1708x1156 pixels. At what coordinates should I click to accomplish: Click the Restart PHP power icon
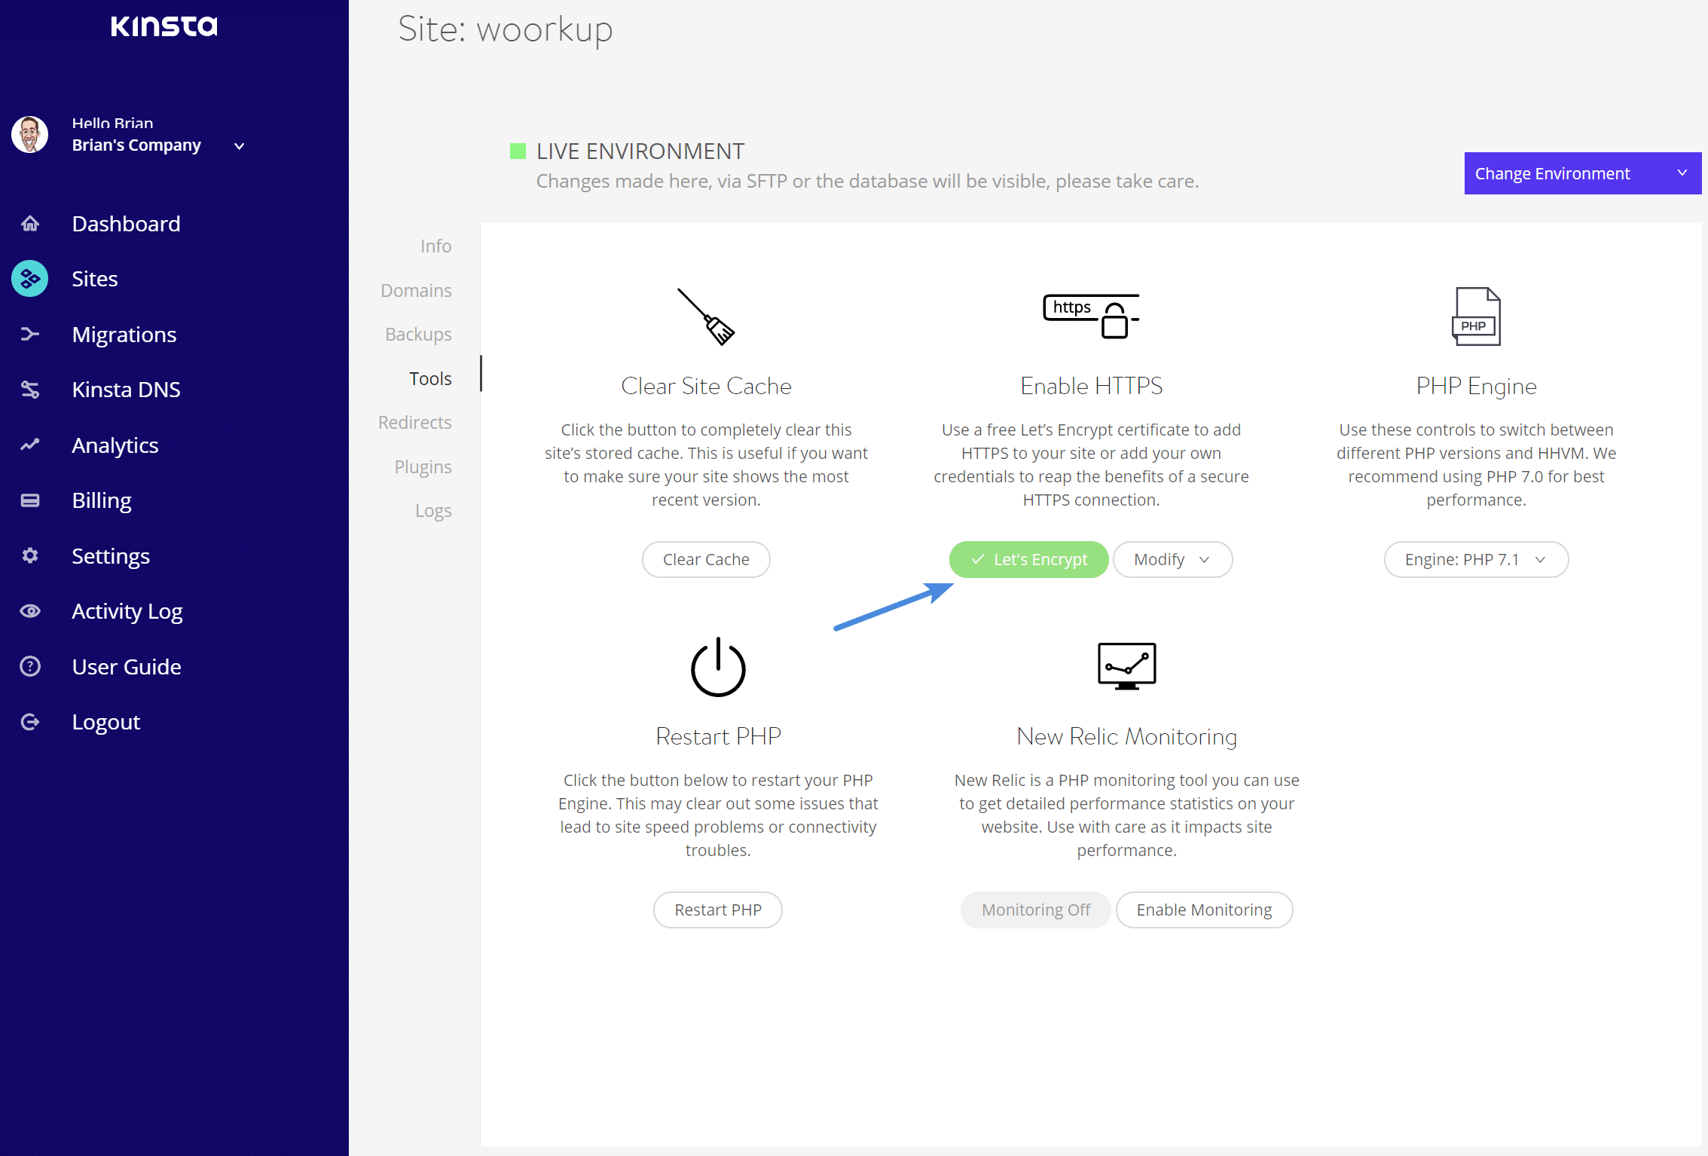point(718,667)
